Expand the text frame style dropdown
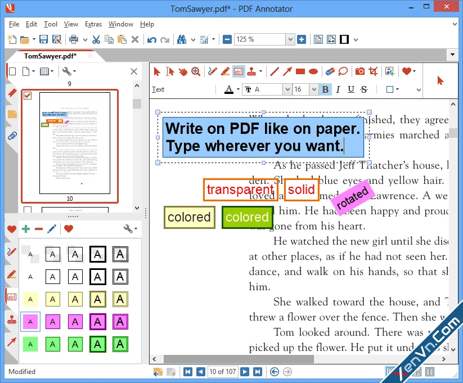This screenshot has width=463, height=383. (397, 89)
